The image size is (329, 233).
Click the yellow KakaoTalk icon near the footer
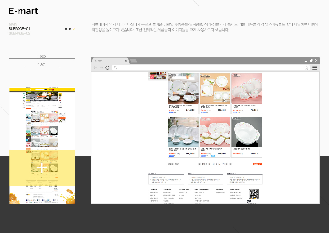(x=249, y=201)
